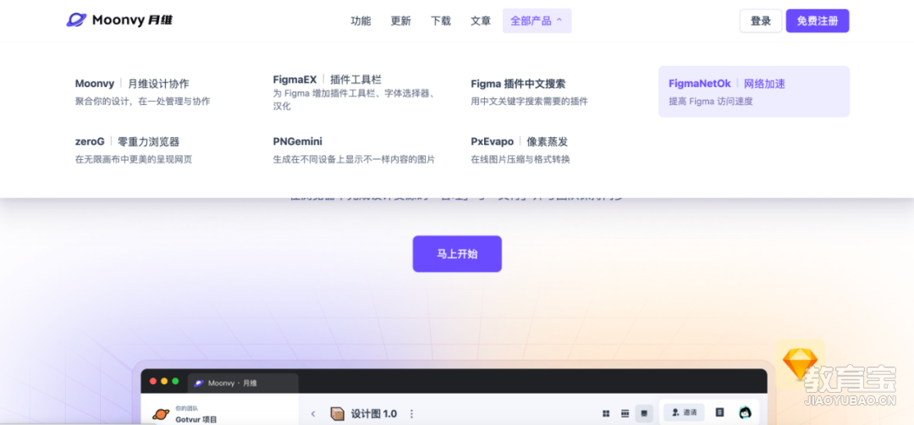Viewport: 914px width, 425px height.
Task: Open FigmaEX 插件工具栏 product
Action: (x=355, y=91)
